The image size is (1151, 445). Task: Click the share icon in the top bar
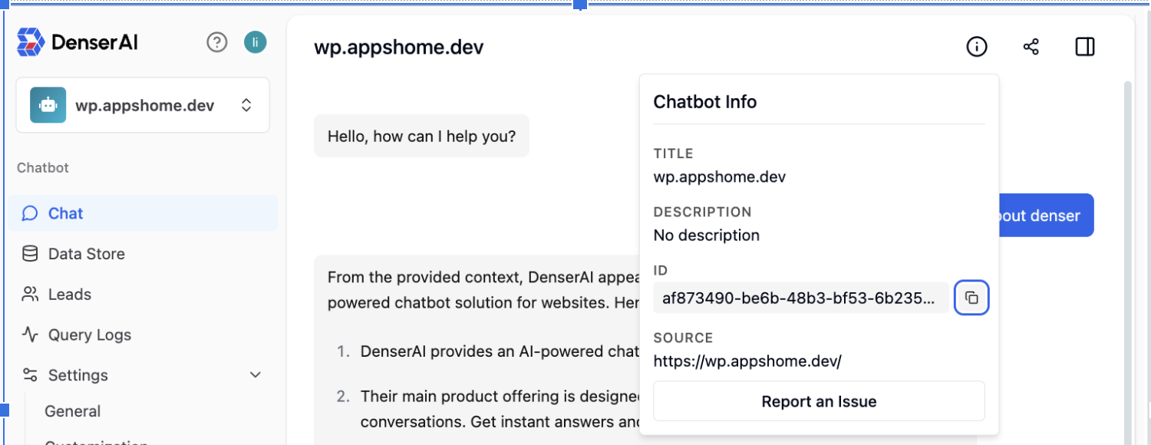click(x=1031, y=47)
